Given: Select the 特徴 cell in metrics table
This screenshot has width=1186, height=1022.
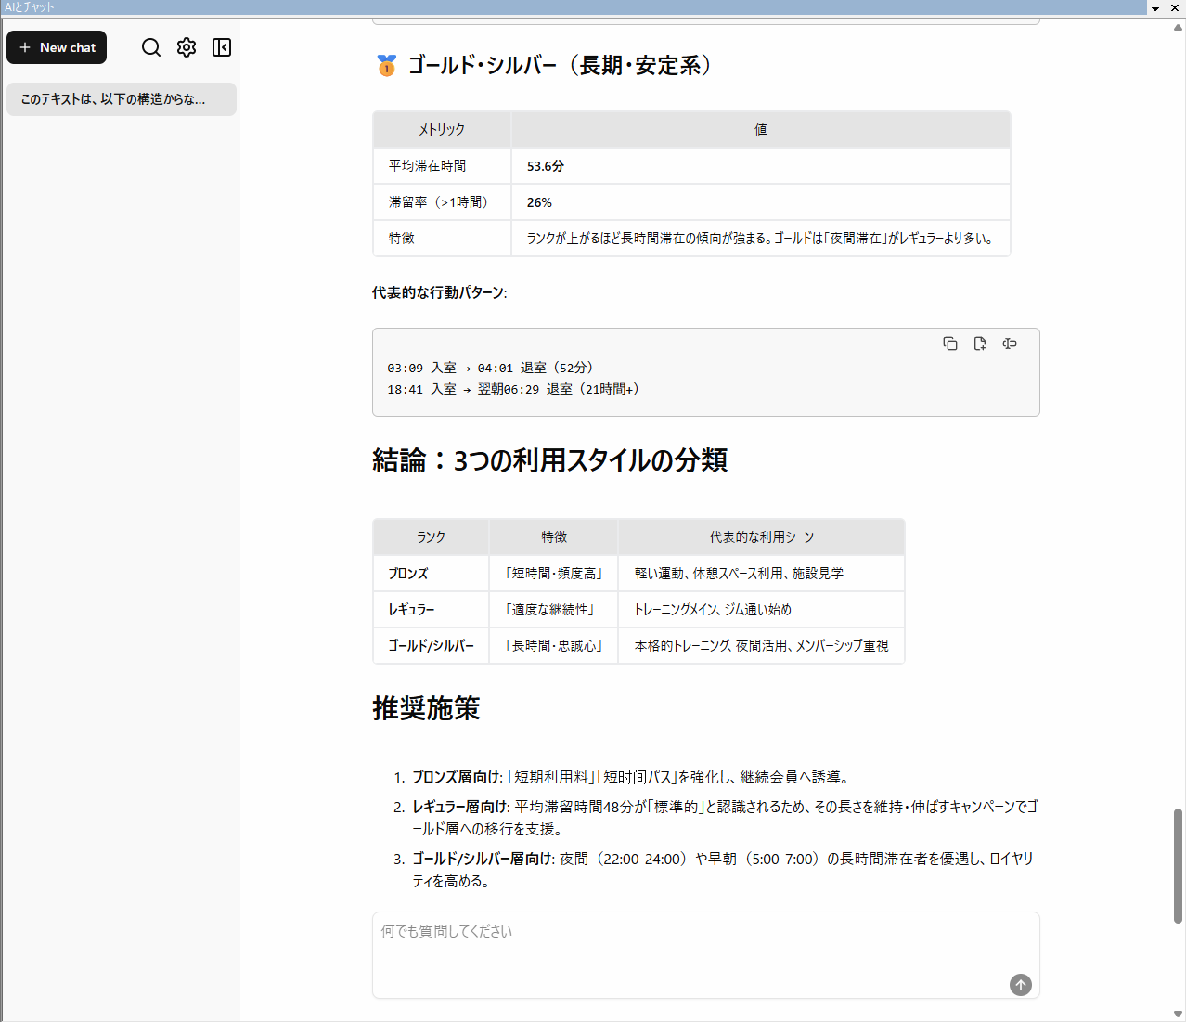Looking at the screenshot, I should point(442,239).
